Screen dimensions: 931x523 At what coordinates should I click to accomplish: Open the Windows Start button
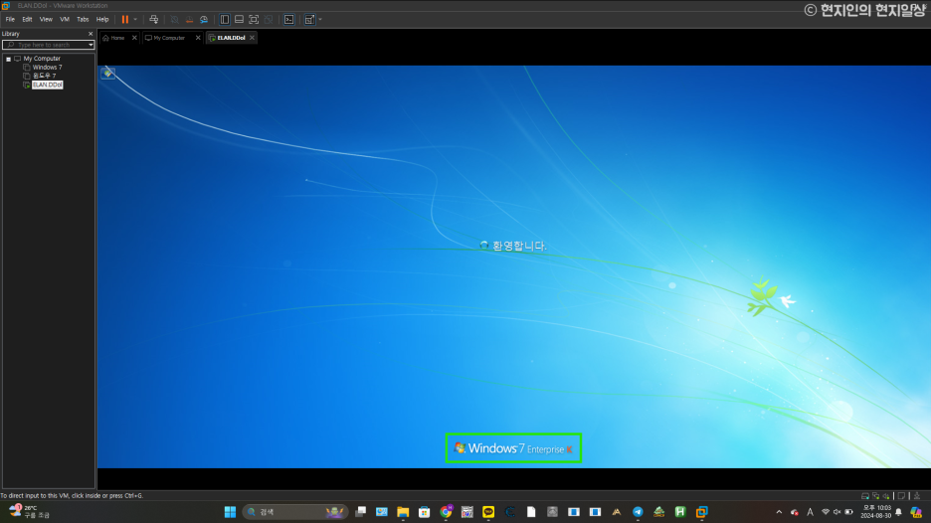click(230, 512)
